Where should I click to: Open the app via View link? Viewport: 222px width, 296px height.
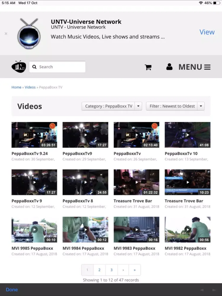pyautogui.click(x=207, y=32)
